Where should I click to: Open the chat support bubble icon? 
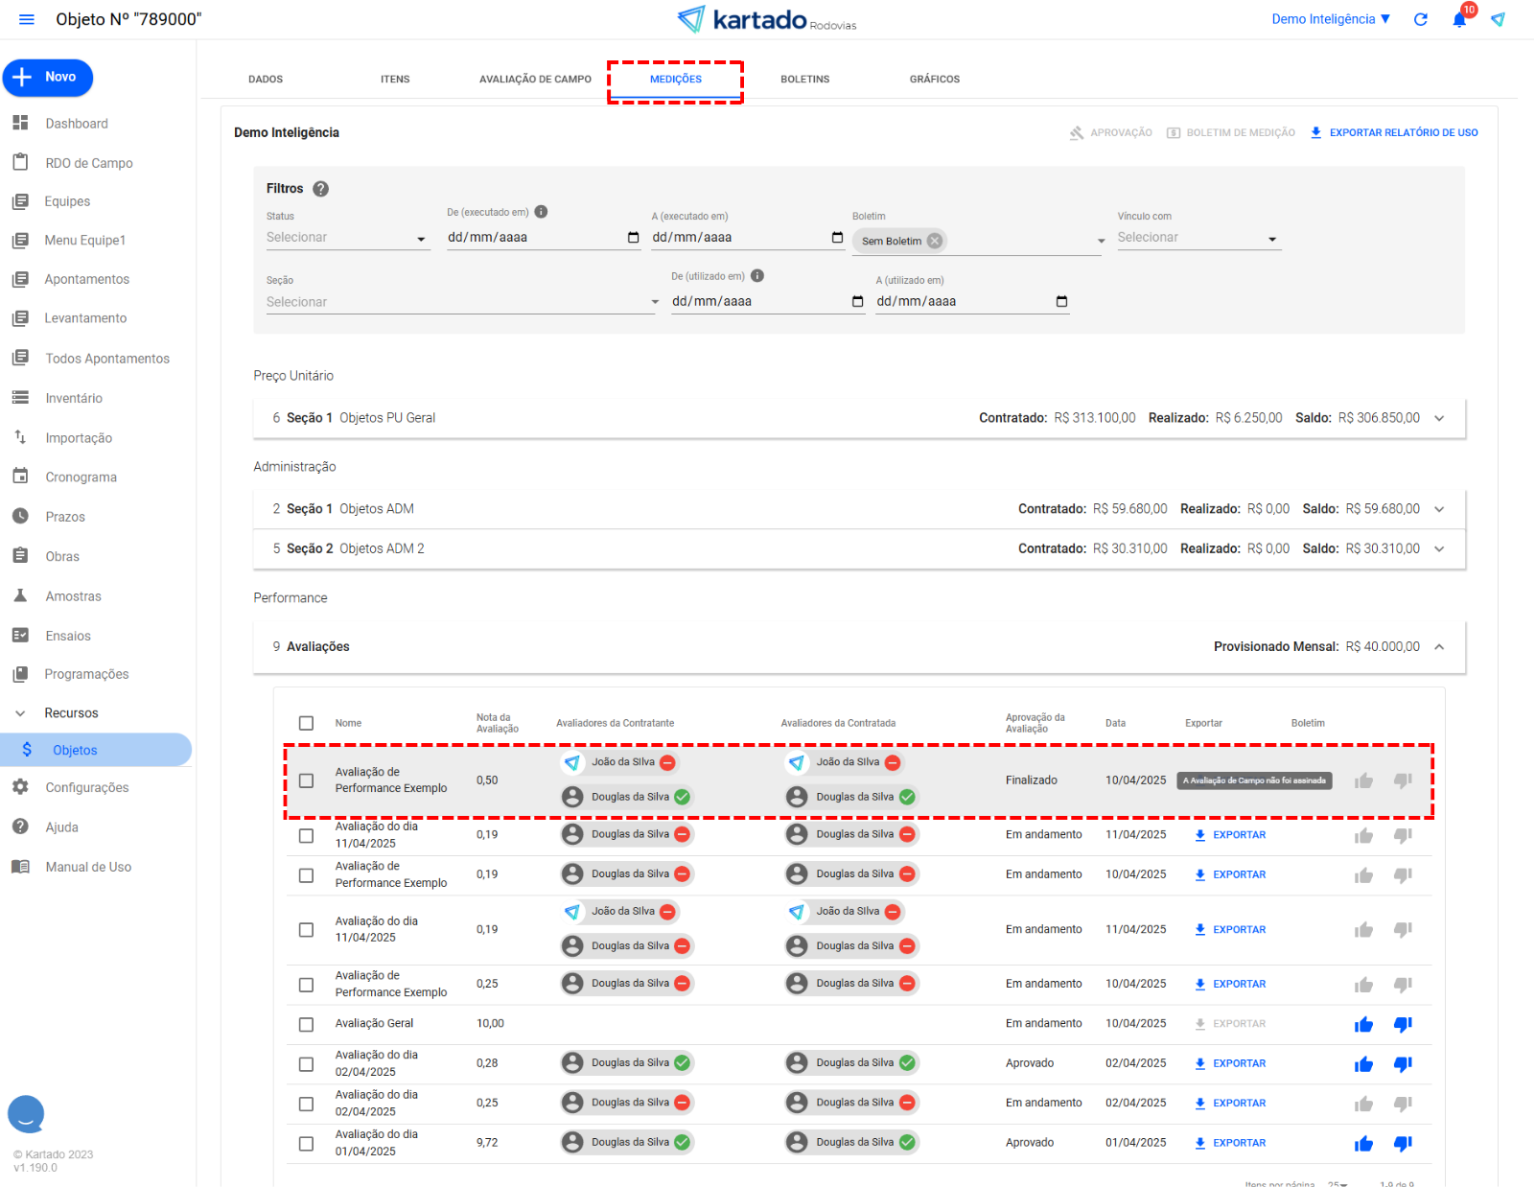pyautogui.click(x=26, y=1113)
